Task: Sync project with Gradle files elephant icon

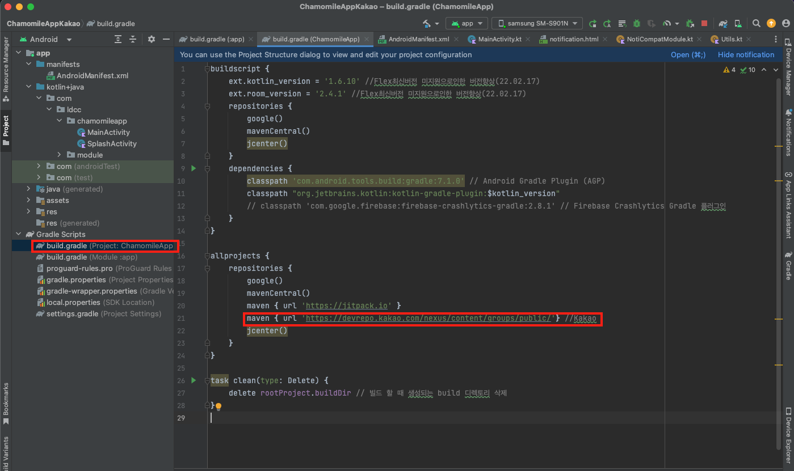Action: tap(722, 23)
